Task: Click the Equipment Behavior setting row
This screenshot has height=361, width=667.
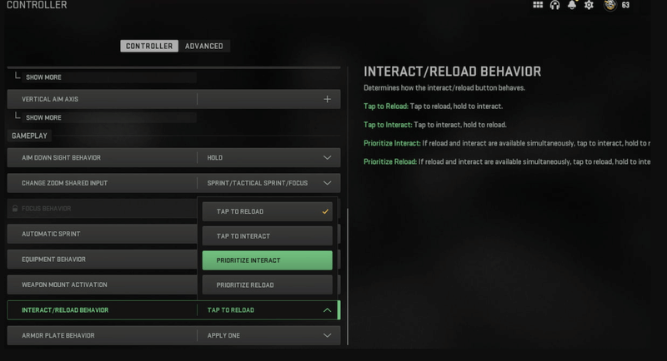Action: pos(102,260)
